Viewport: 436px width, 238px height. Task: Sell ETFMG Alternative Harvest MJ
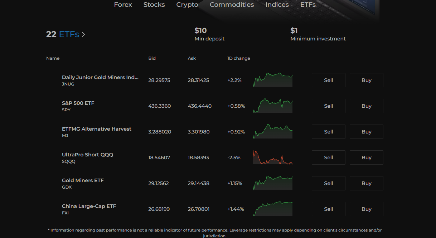click(329, 132)
